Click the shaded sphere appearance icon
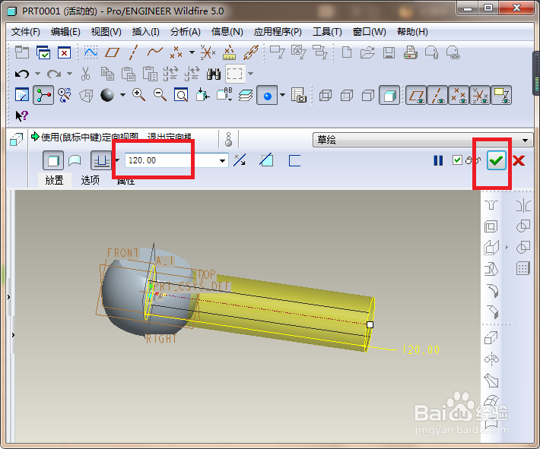540x449 pixels. pyautogui.click(x=107, y=95)
